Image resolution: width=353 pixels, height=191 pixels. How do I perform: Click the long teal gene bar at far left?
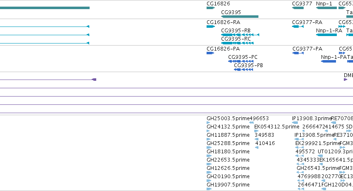click(45, 8)
